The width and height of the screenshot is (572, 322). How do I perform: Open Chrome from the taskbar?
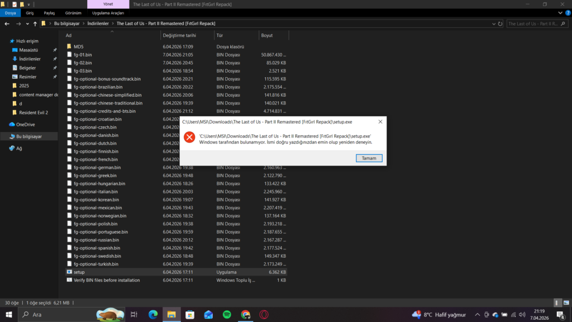(x=246, y=314)
